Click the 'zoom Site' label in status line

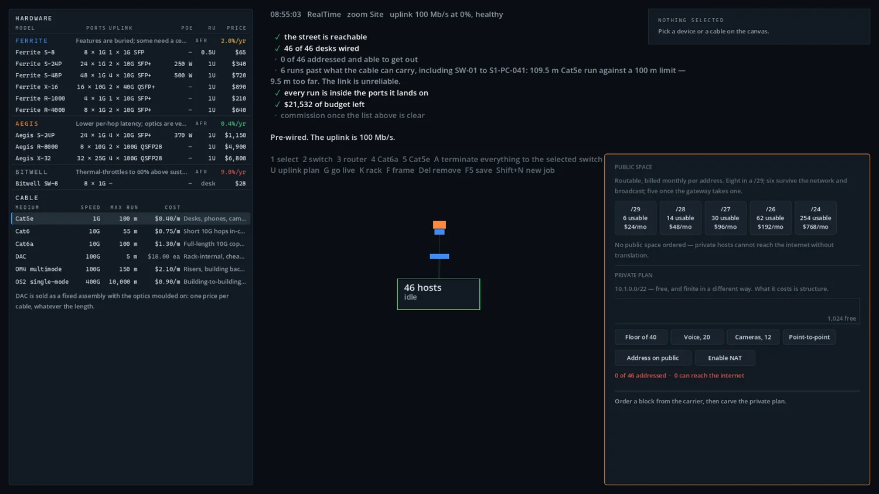pyautogui.click(x=365, y=14)
